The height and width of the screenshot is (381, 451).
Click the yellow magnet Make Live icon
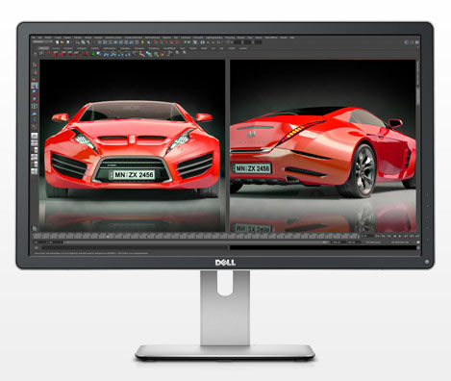pyautogui.click(x=142, y=42)
